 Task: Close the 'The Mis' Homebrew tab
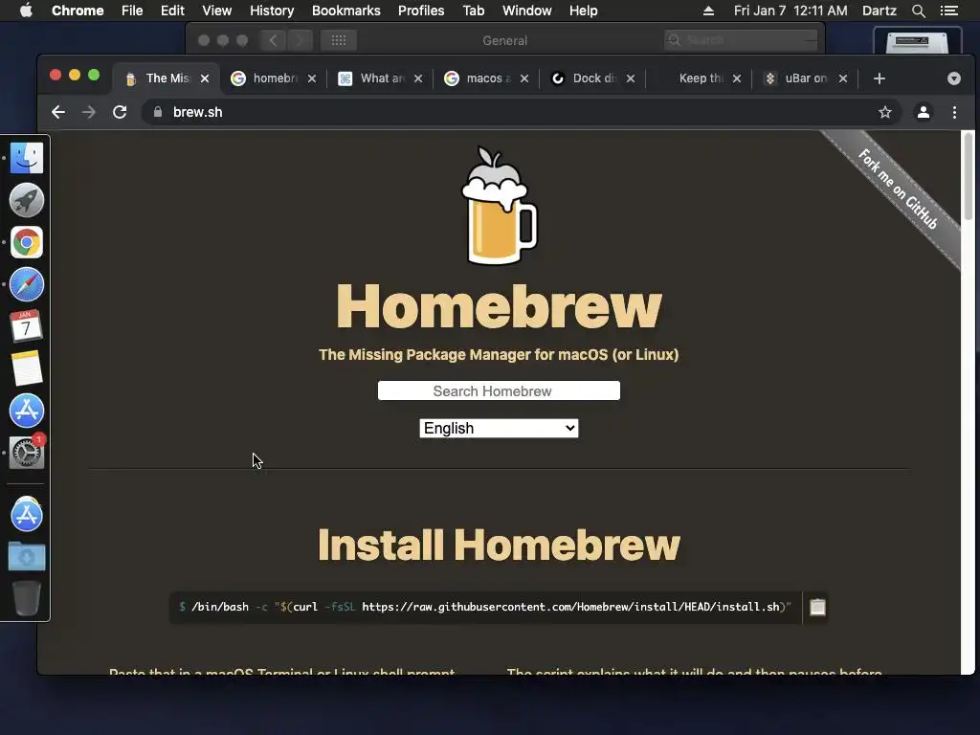point(205,78)
